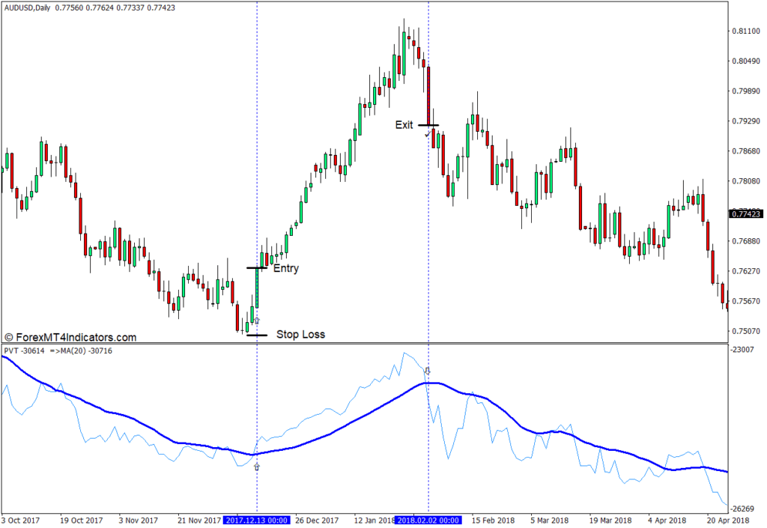Select the Exit text label
Screen dimensions: 767x528
click(x=404, y=125)
